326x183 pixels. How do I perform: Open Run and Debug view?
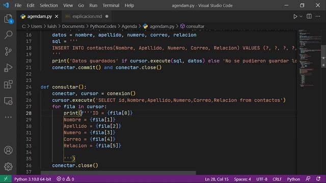[8, 68]
